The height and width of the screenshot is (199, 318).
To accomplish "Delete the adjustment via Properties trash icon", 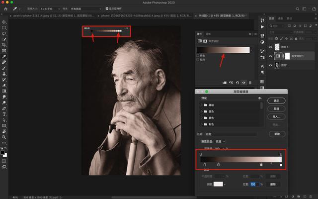I will point(250,83).
